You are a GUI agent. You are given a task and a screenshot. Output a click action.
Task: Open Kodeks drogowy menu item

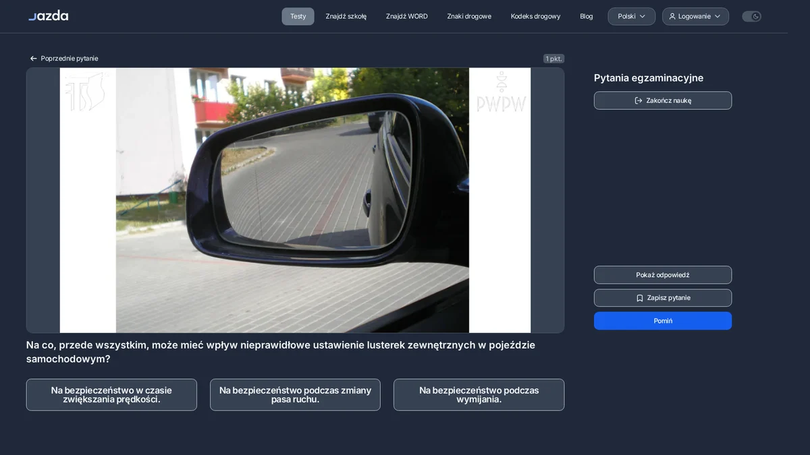click(535, 16)
